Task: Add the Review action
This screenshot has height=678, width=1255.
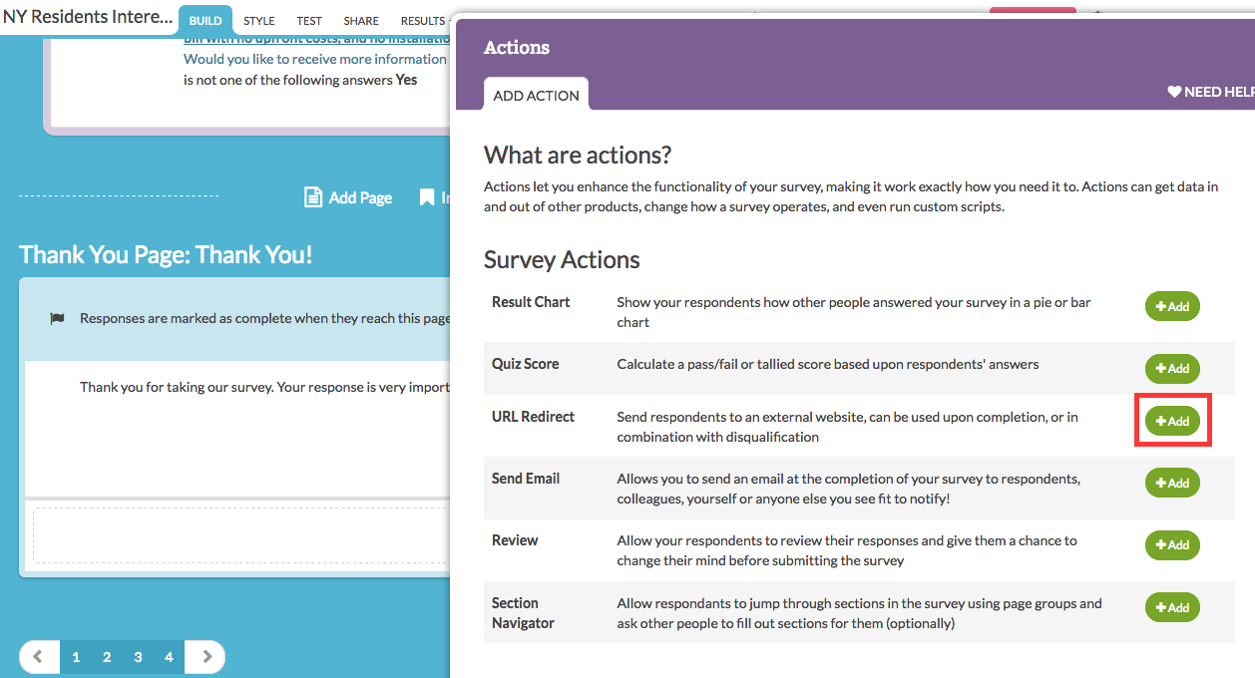Action: (1172, 545)
